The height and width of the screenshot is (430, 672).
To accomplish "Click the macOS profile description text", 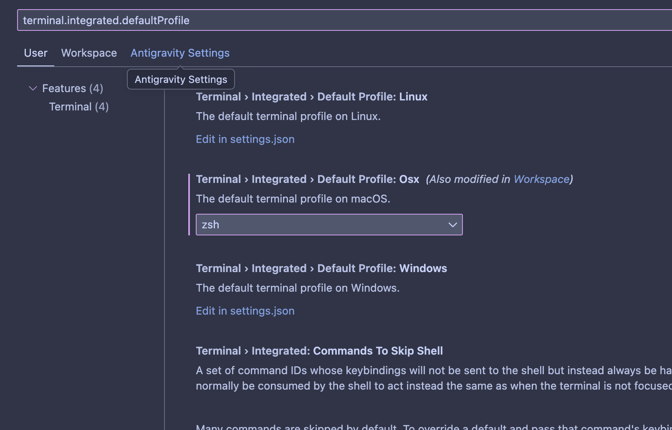I will [x=293, y=199].
